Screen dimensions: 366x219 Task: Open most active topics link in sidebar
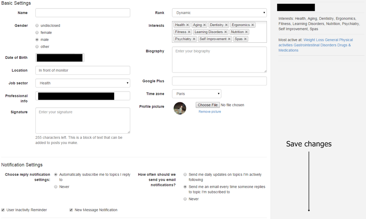tap(315, 45)
